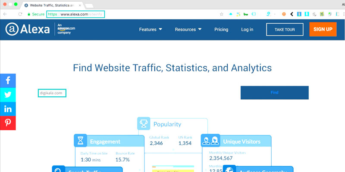Viewport: 345px width, 172px height.
Task: Expand the Features dropdown menu
Action: (x=151, y=29)
